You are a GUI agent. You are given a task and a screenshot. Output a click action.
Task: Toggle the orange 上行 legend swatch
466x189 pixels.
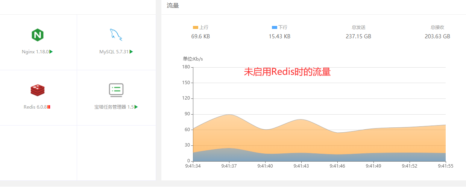(x=195, y=27)
